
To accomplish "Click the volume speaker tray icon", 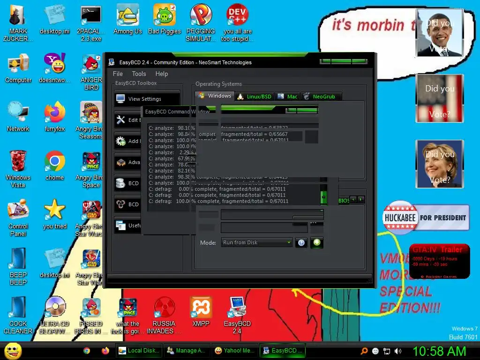I will point(398,351).
